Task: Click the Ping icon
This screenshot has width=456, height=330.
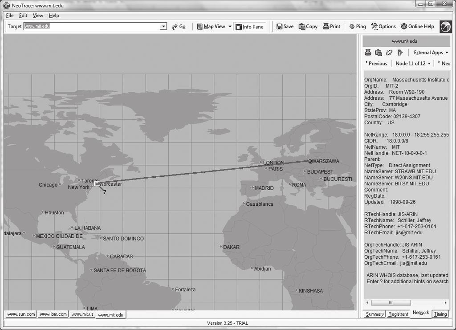Action: (x=352, y=26)
